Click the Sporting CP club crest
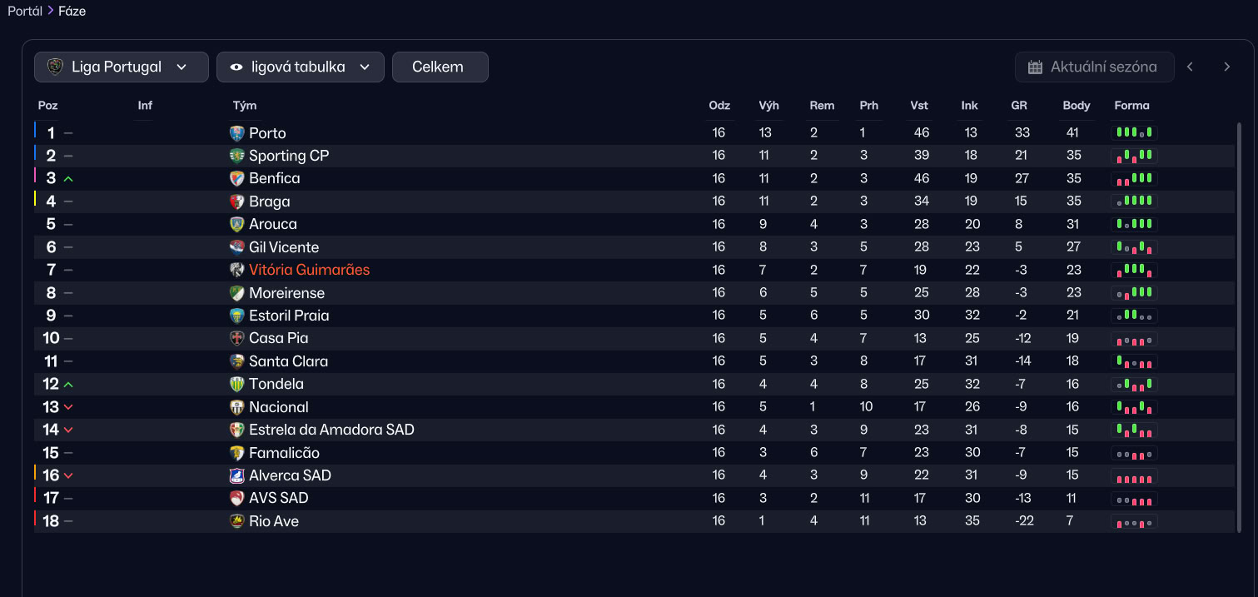Image resolution: width=1258 pixels, height=597 pixels. (237, 156)
